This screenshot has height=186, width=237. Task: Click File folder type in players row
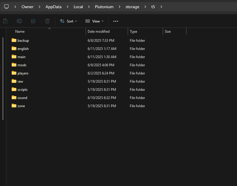(137, 73)
